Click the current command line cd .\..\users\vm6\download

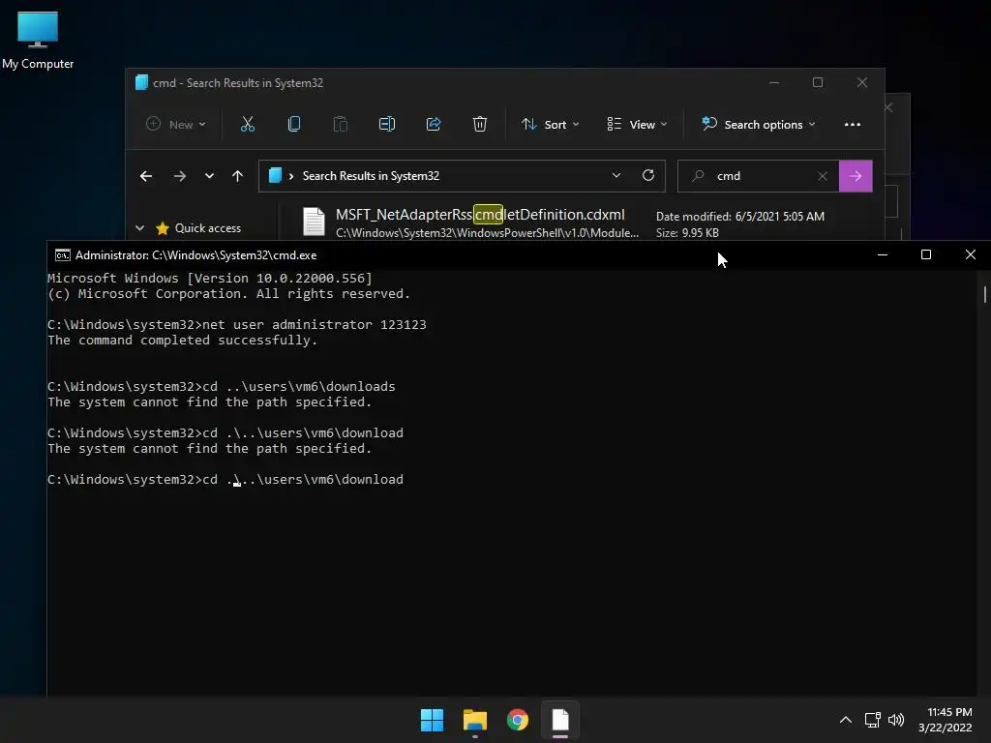(x=225, y=480)
